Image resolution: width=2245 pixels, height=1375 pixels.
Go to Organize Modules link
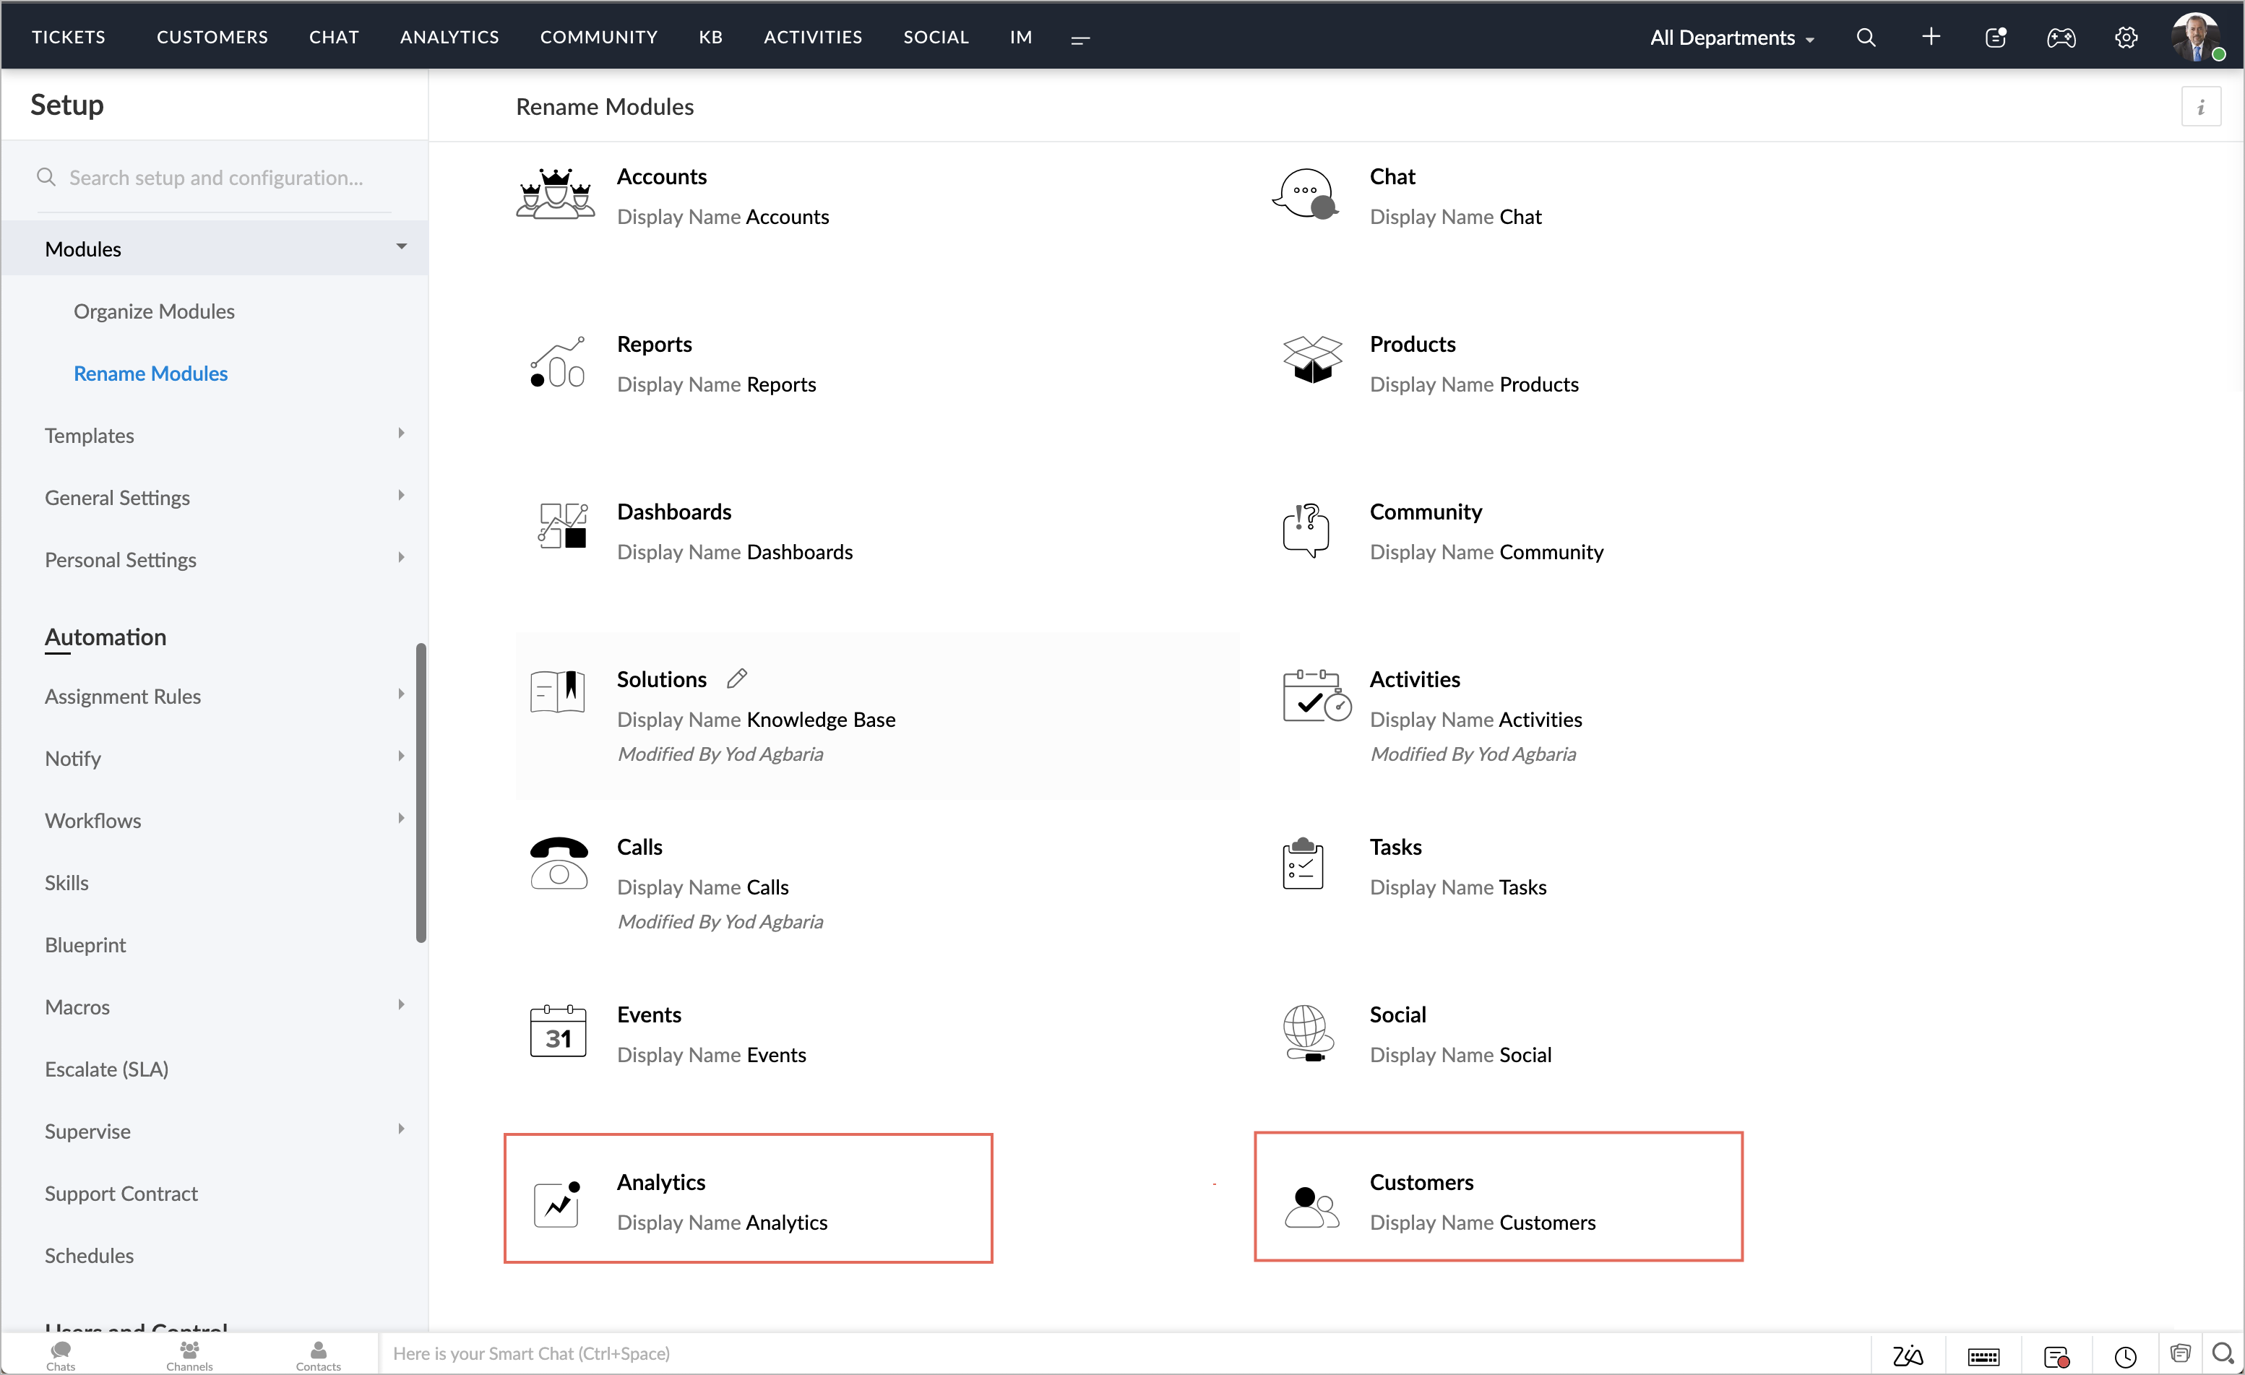pos(154,311)
